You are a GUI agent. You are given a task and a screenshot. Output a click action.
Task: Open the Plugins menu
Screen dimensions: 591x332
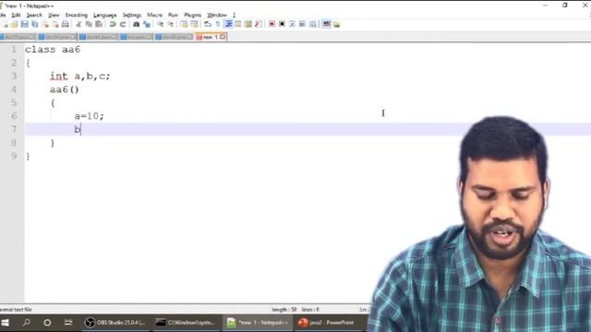(x=193, y=15)
